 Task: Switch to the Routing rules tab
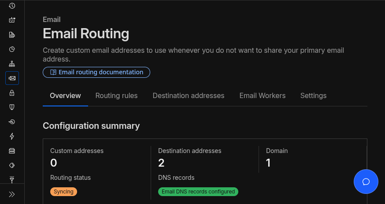pyautogui.click(x=116, y=95)
